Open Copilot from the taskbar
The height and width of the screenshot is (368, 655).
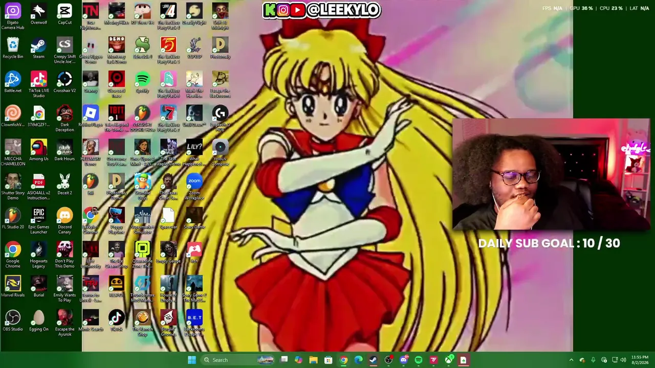click(x=299, y=360)
